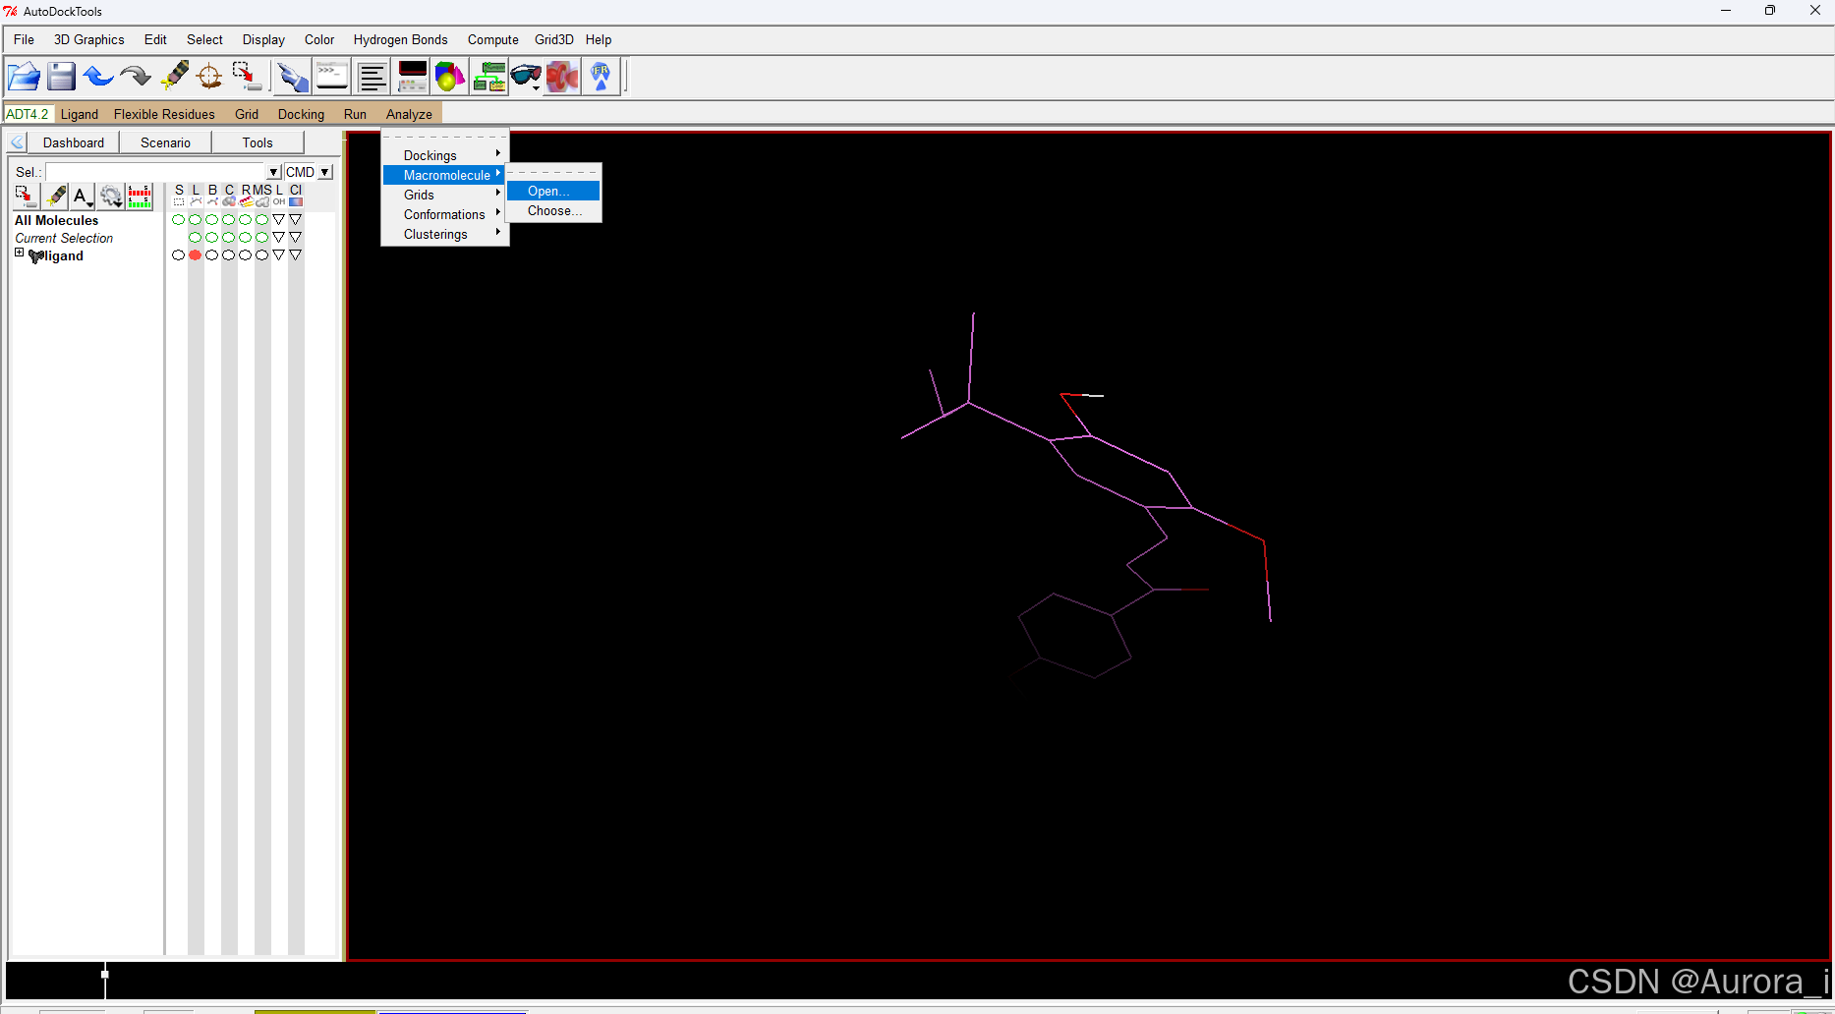Toggle the red lines circle for ligand

195,255
